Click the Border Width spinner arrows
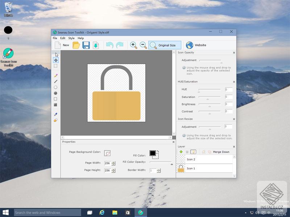The image size is (290, 217). [x=159, y=170]
